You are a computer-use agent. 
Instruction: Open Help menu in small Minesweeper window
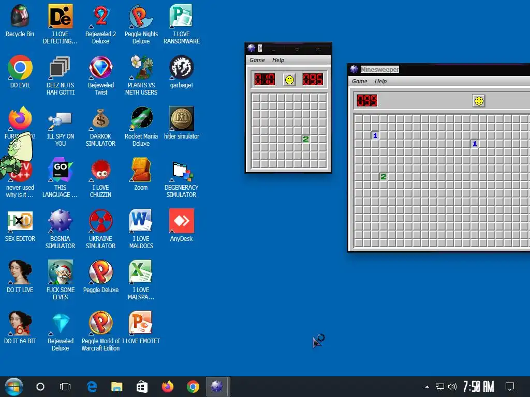click(x=278, y=60)
